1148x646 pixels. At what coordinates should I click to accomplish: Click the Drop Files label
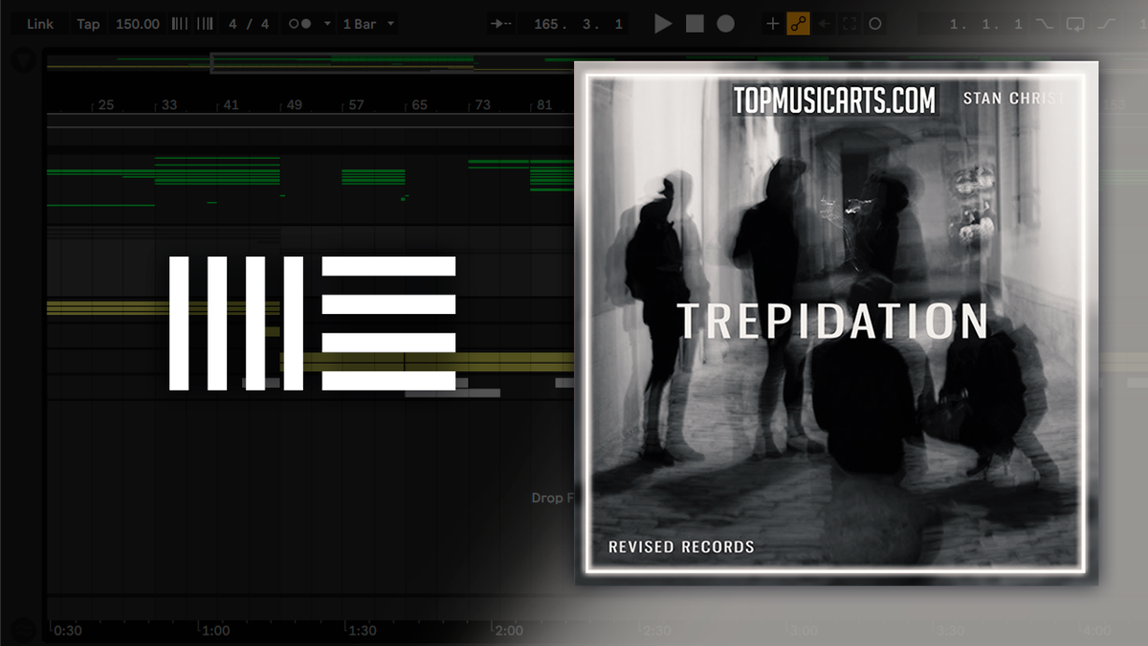coord(551,498)
